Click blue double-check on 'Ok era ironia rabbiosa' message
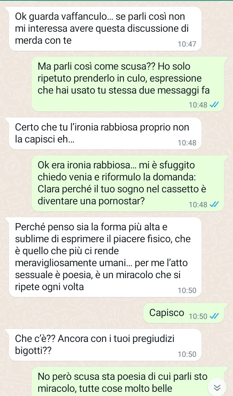Image resolution: width=233 pixels, height=396 pixels. [x=214, y=204]
